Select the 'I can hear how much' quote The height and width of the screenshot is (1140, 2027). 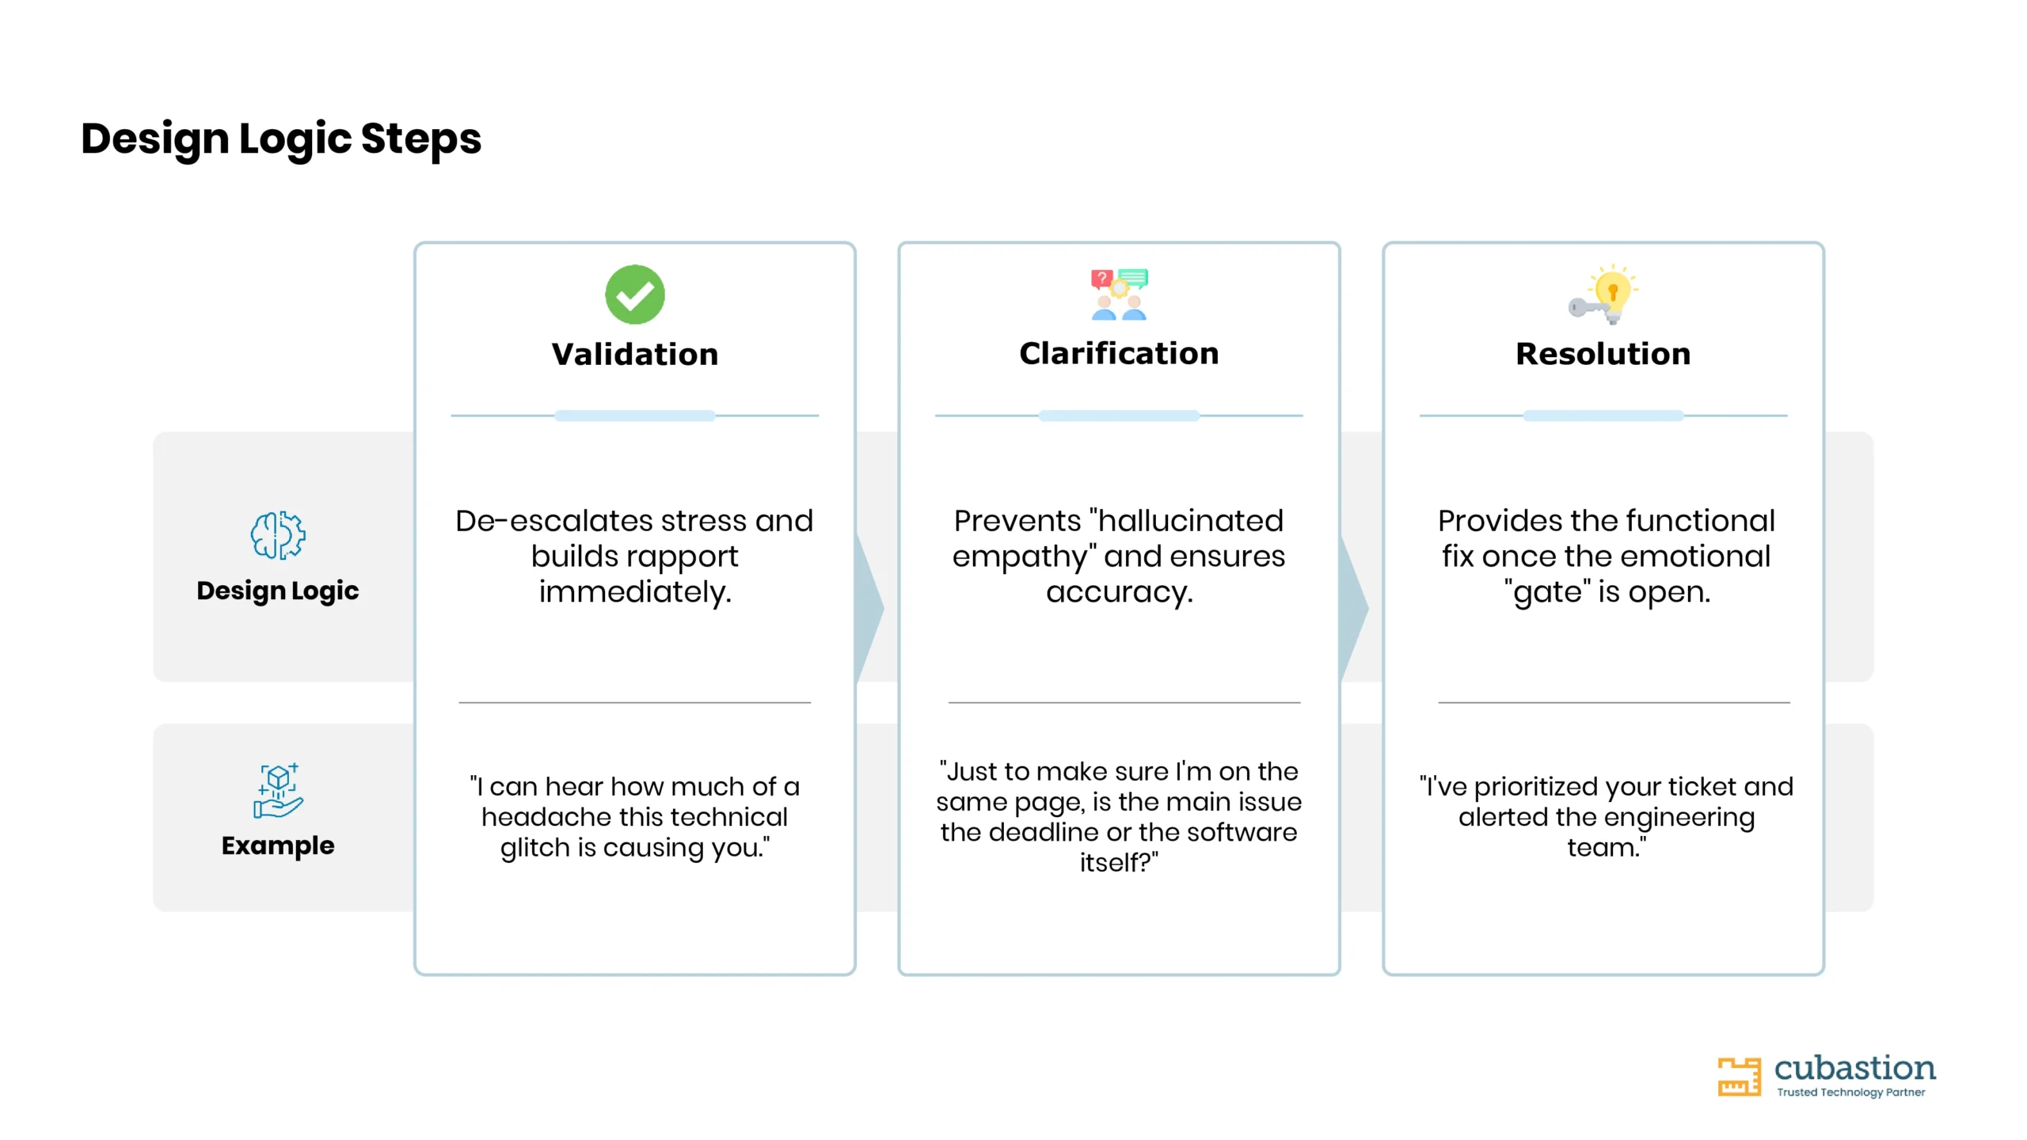pyautogui.click(x=634, y=817)
